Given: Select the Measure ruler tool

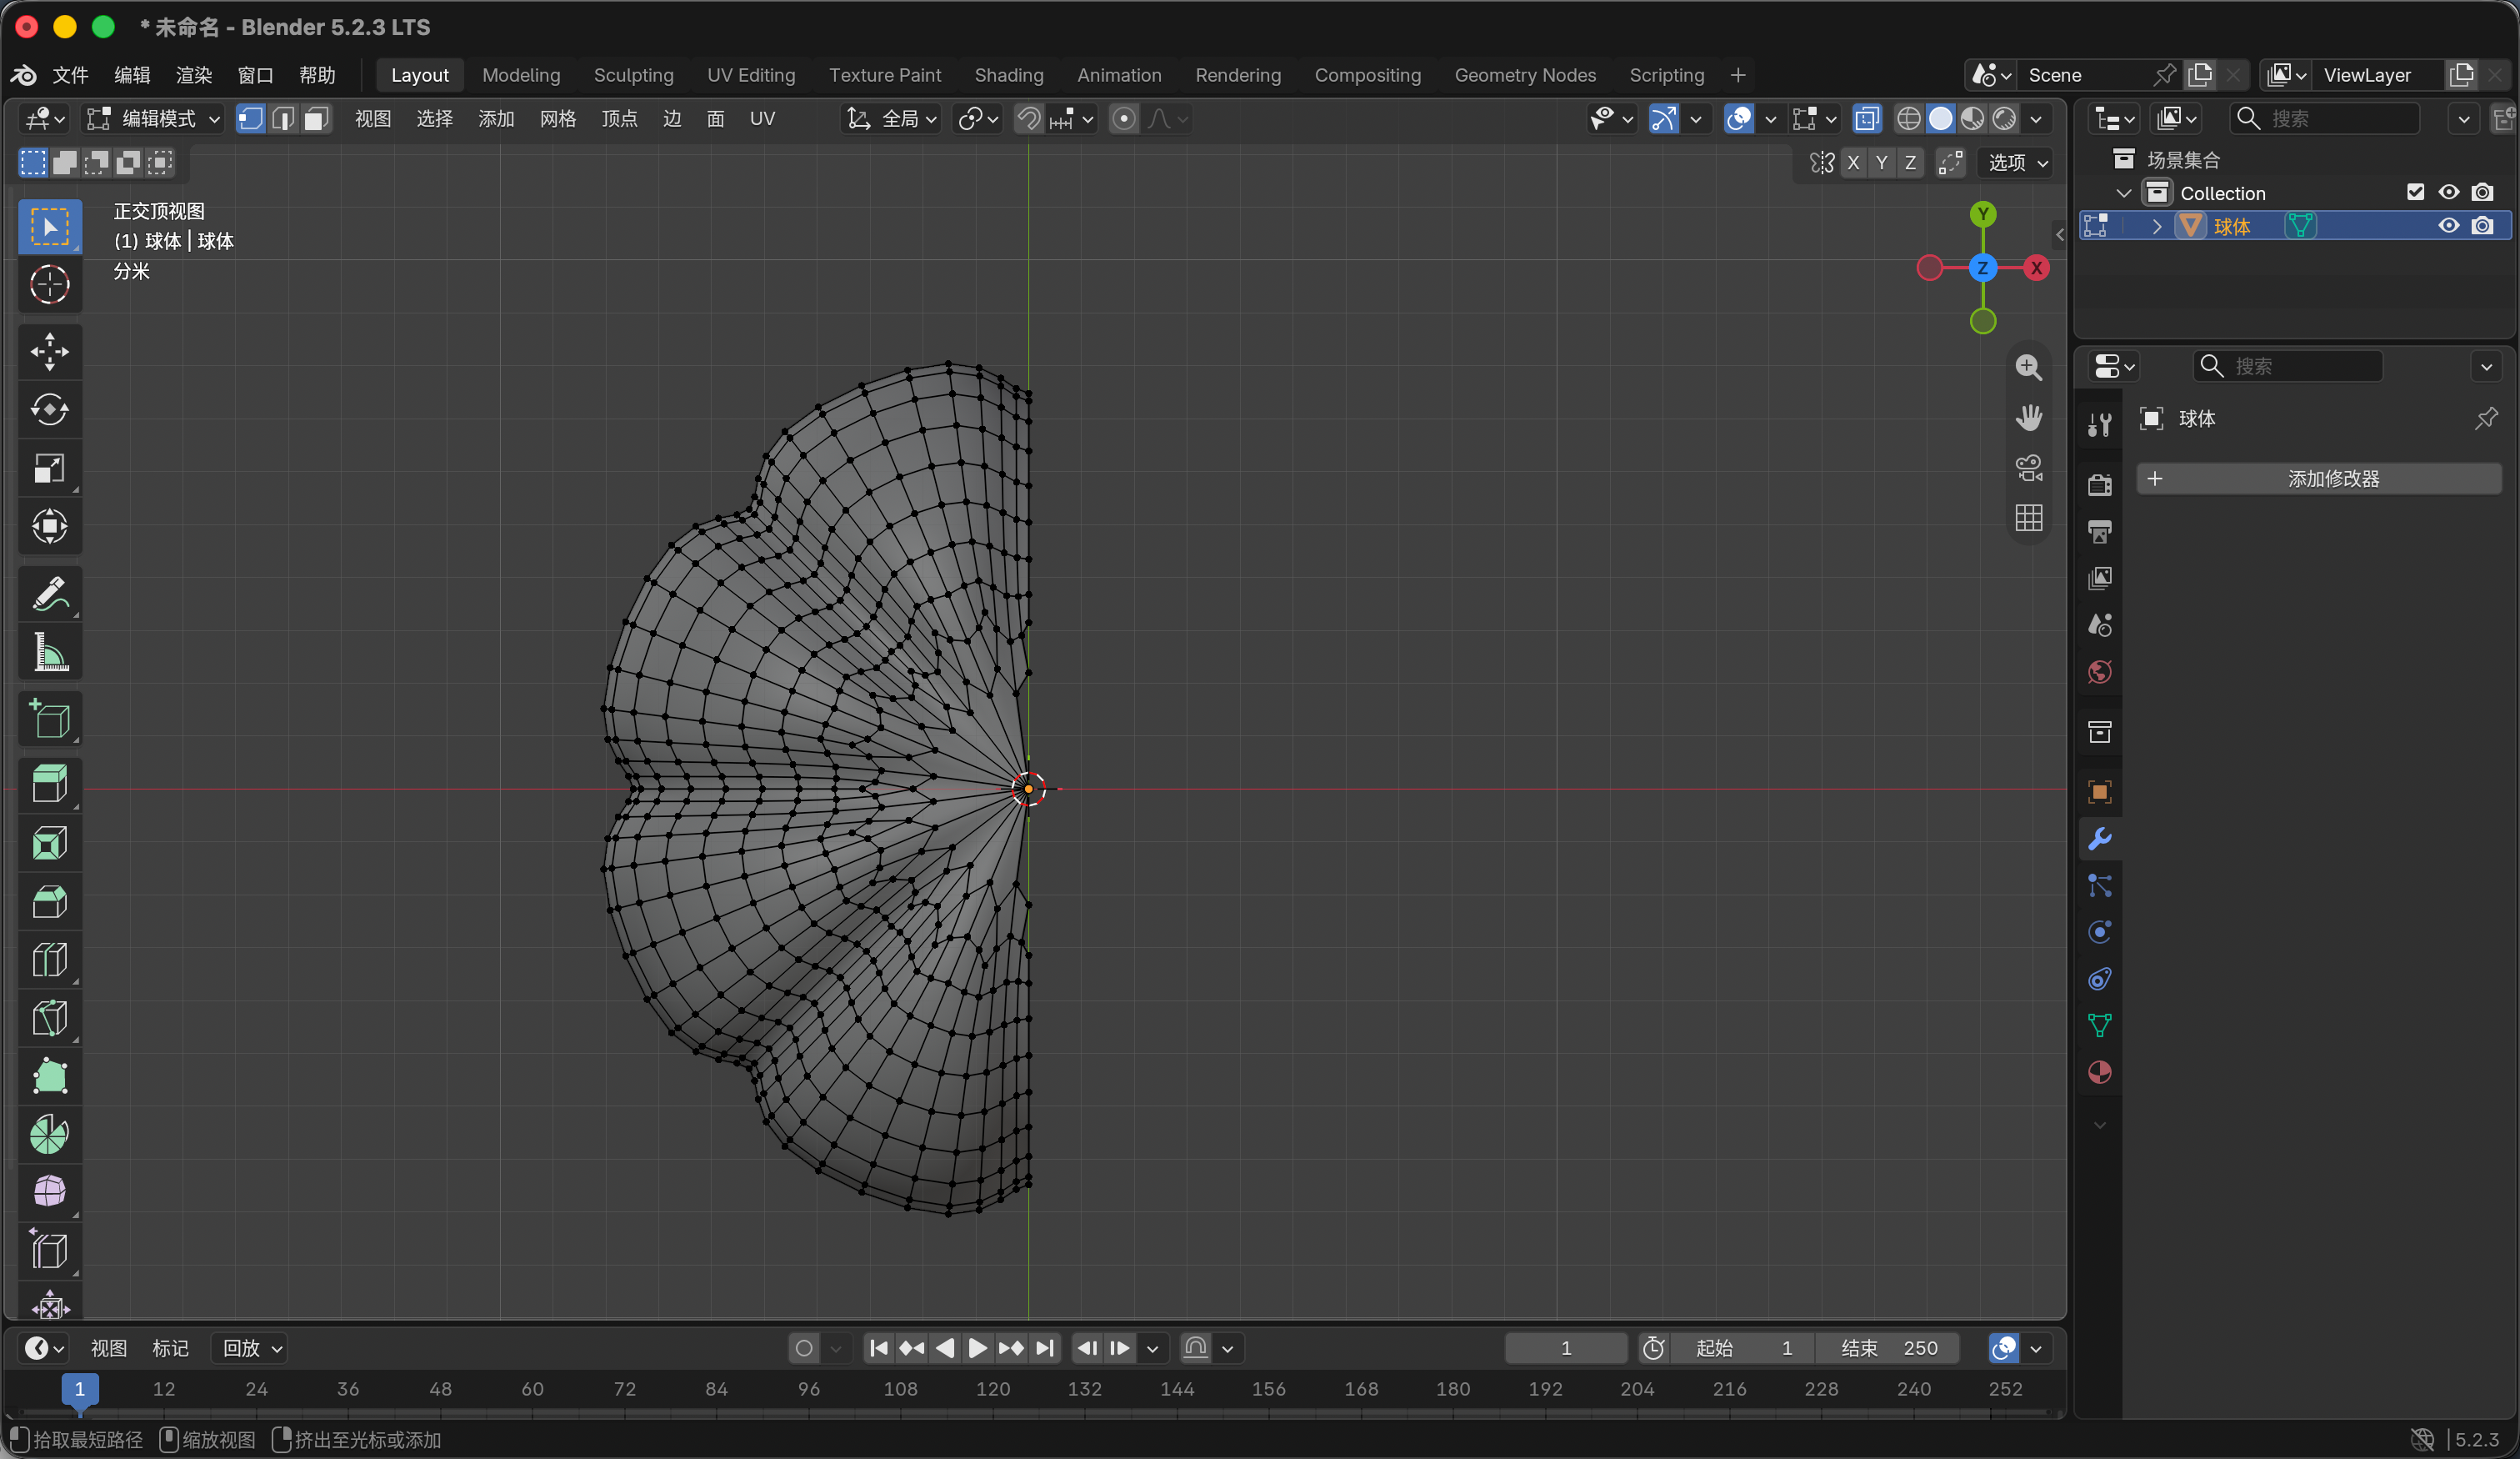Looking at the screenshot, I should click(49, 651).
